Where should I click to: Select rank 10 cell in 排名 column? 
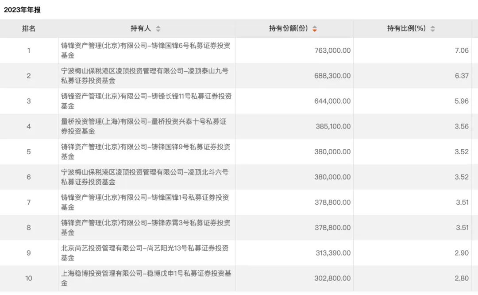point(29,278)
